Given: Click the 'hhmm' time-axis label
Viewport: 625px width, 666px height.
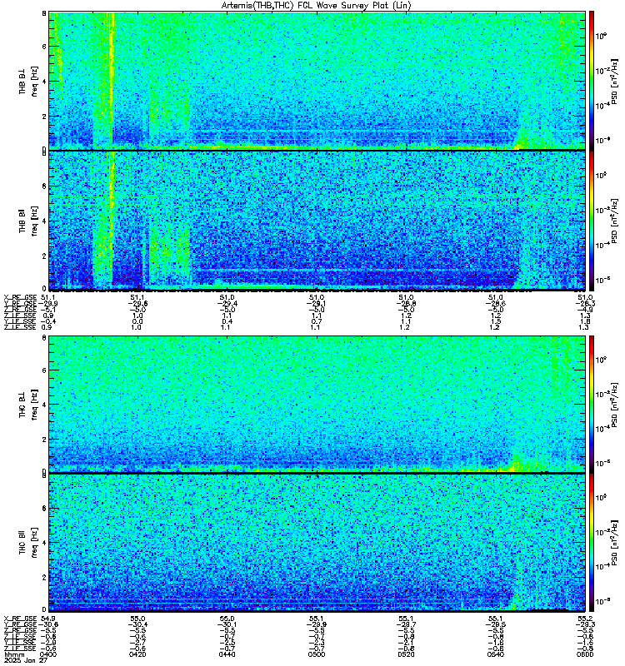Looking at the screenshot, I should point(13,654).
